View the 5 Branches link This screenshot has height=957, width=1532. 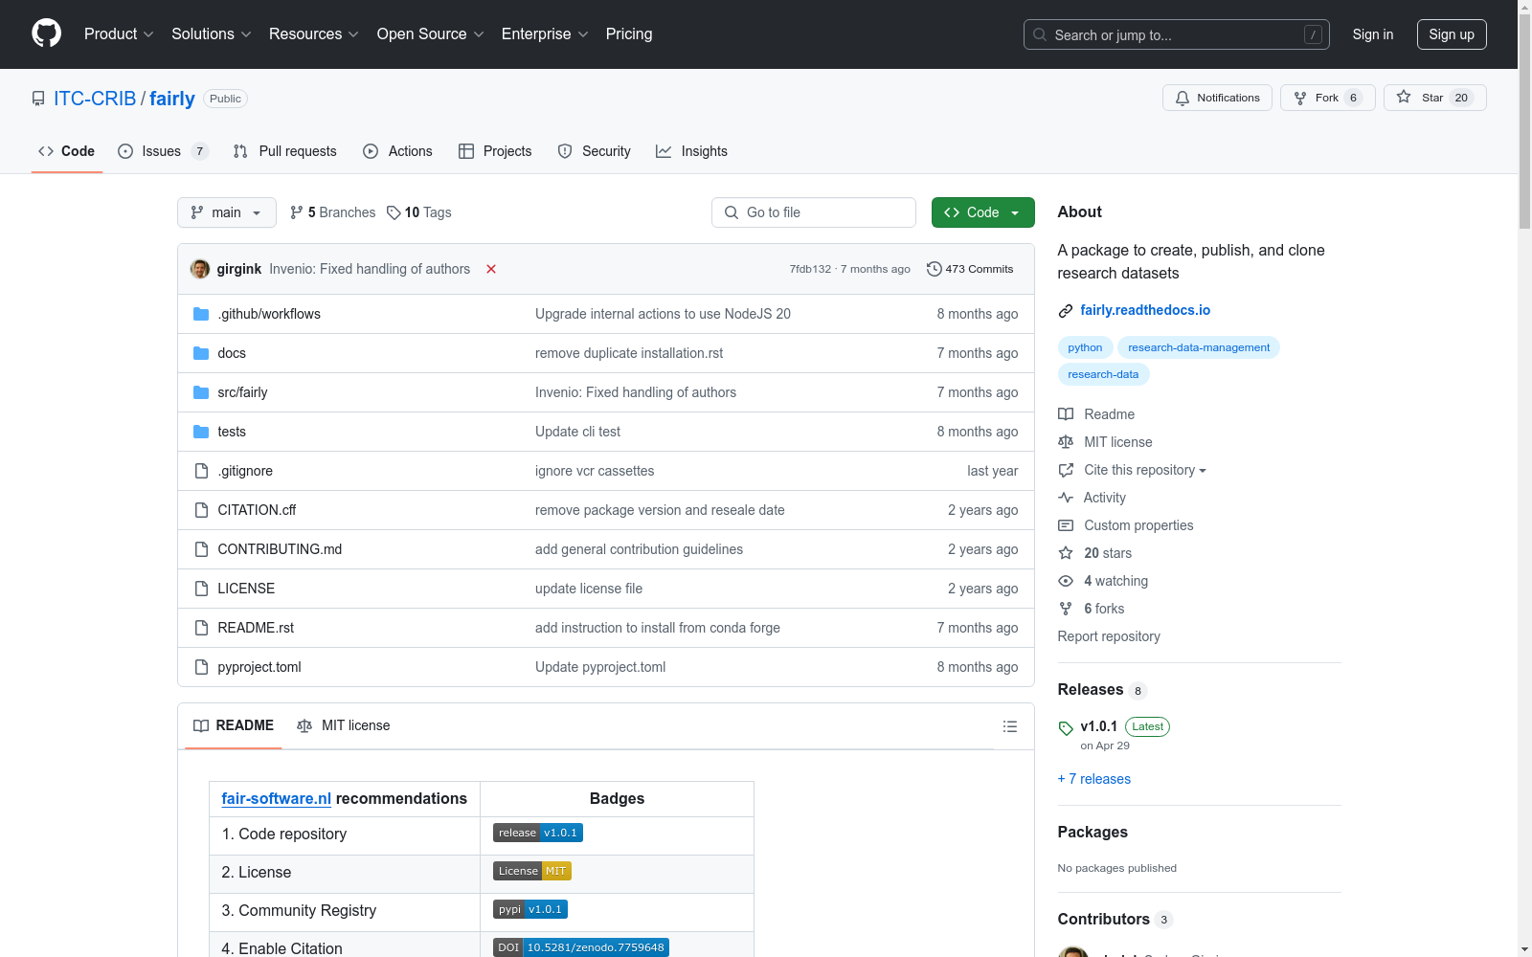(x=332, y=212)
